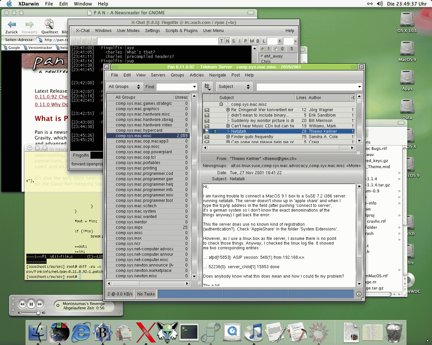Launch QuickTime Player from the dock

[232, 332]
